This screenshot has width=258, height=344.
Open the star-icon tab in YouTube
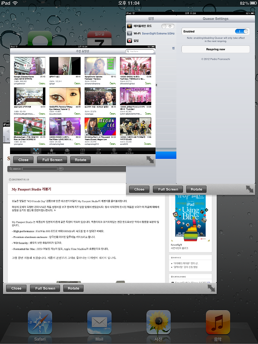[52, 151]
